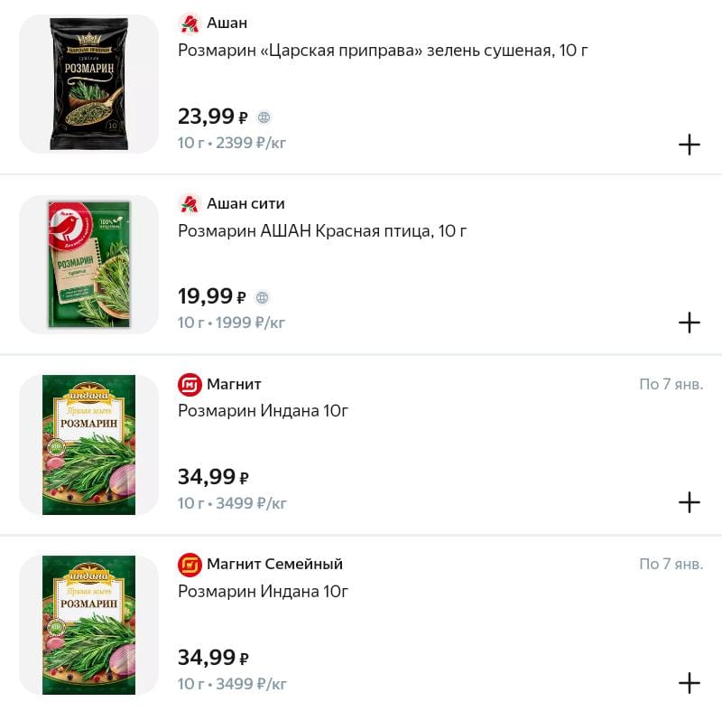Click plus icon for Магнит Индана rosemary

(689, 502)
